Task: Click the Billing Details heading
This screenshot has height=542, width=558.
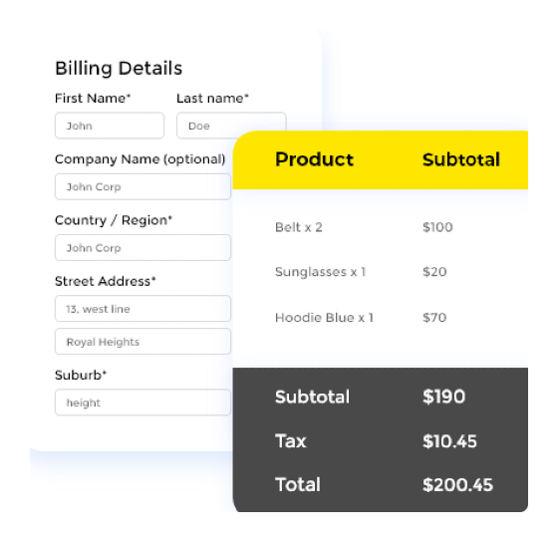Action: 119,69
